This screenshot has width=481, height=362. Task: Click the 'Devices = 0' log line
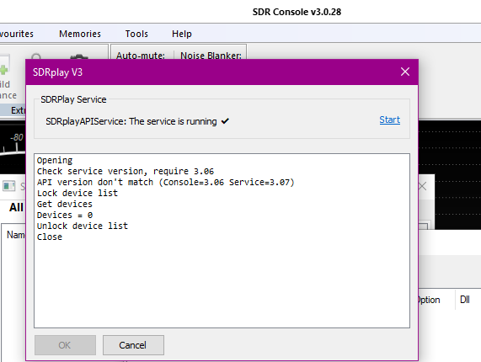click(65, 216)
